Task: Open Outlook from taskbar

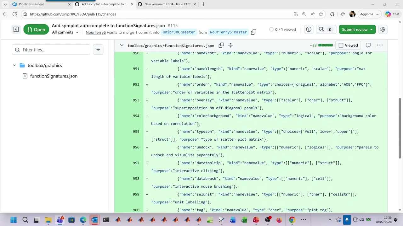Action: tap(94, 220)
